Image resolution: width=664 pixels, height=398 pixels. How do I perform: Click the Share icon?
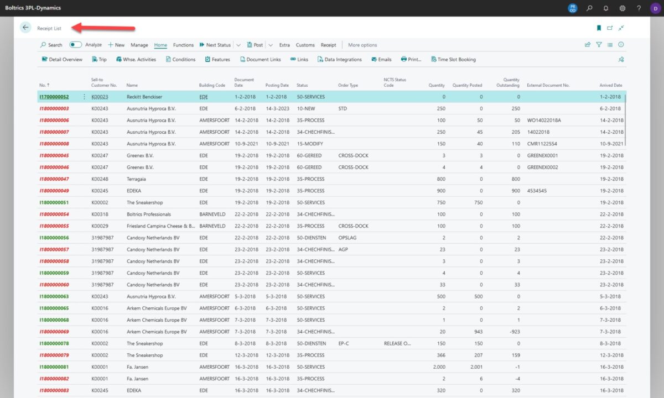588,45
